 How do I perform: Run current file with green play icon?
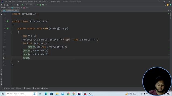point(37,5)
